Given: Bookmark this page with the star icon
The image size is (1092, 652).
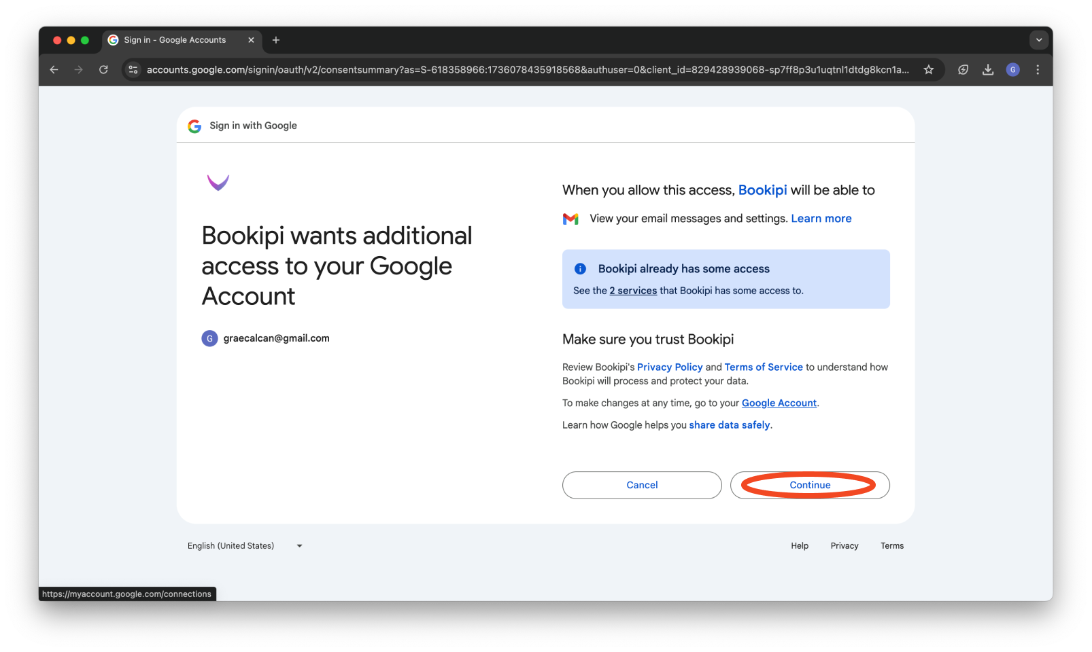Looking at the screenshot, I should click(x=928, y=69).
